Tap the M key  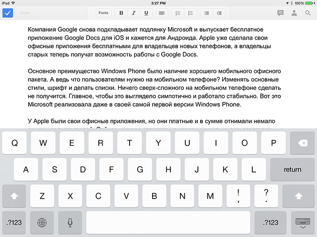point(210,196)
